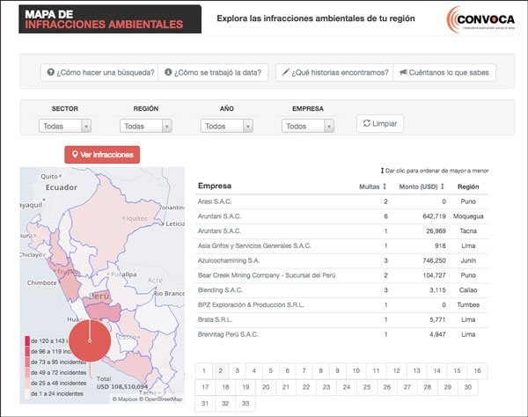This screenshot has height=417, width=528.
Task: Click legend swatch de 49 a 72 incidentes
Action: [27, 373]
